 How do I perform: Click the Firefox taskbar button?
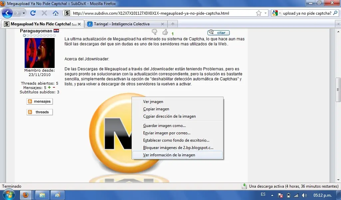[x=26, y=195]
